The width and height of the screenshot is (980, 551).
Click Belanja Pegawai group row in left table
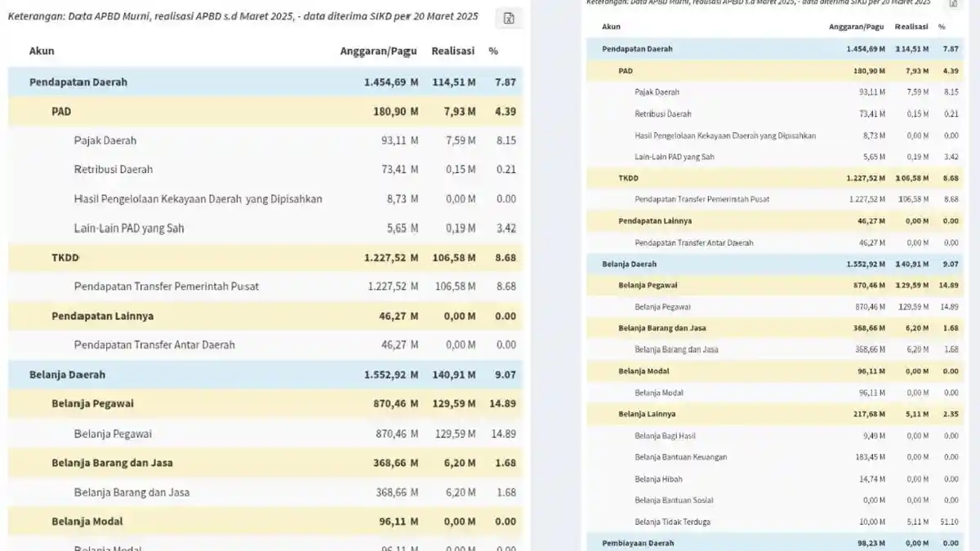(265, 403)
